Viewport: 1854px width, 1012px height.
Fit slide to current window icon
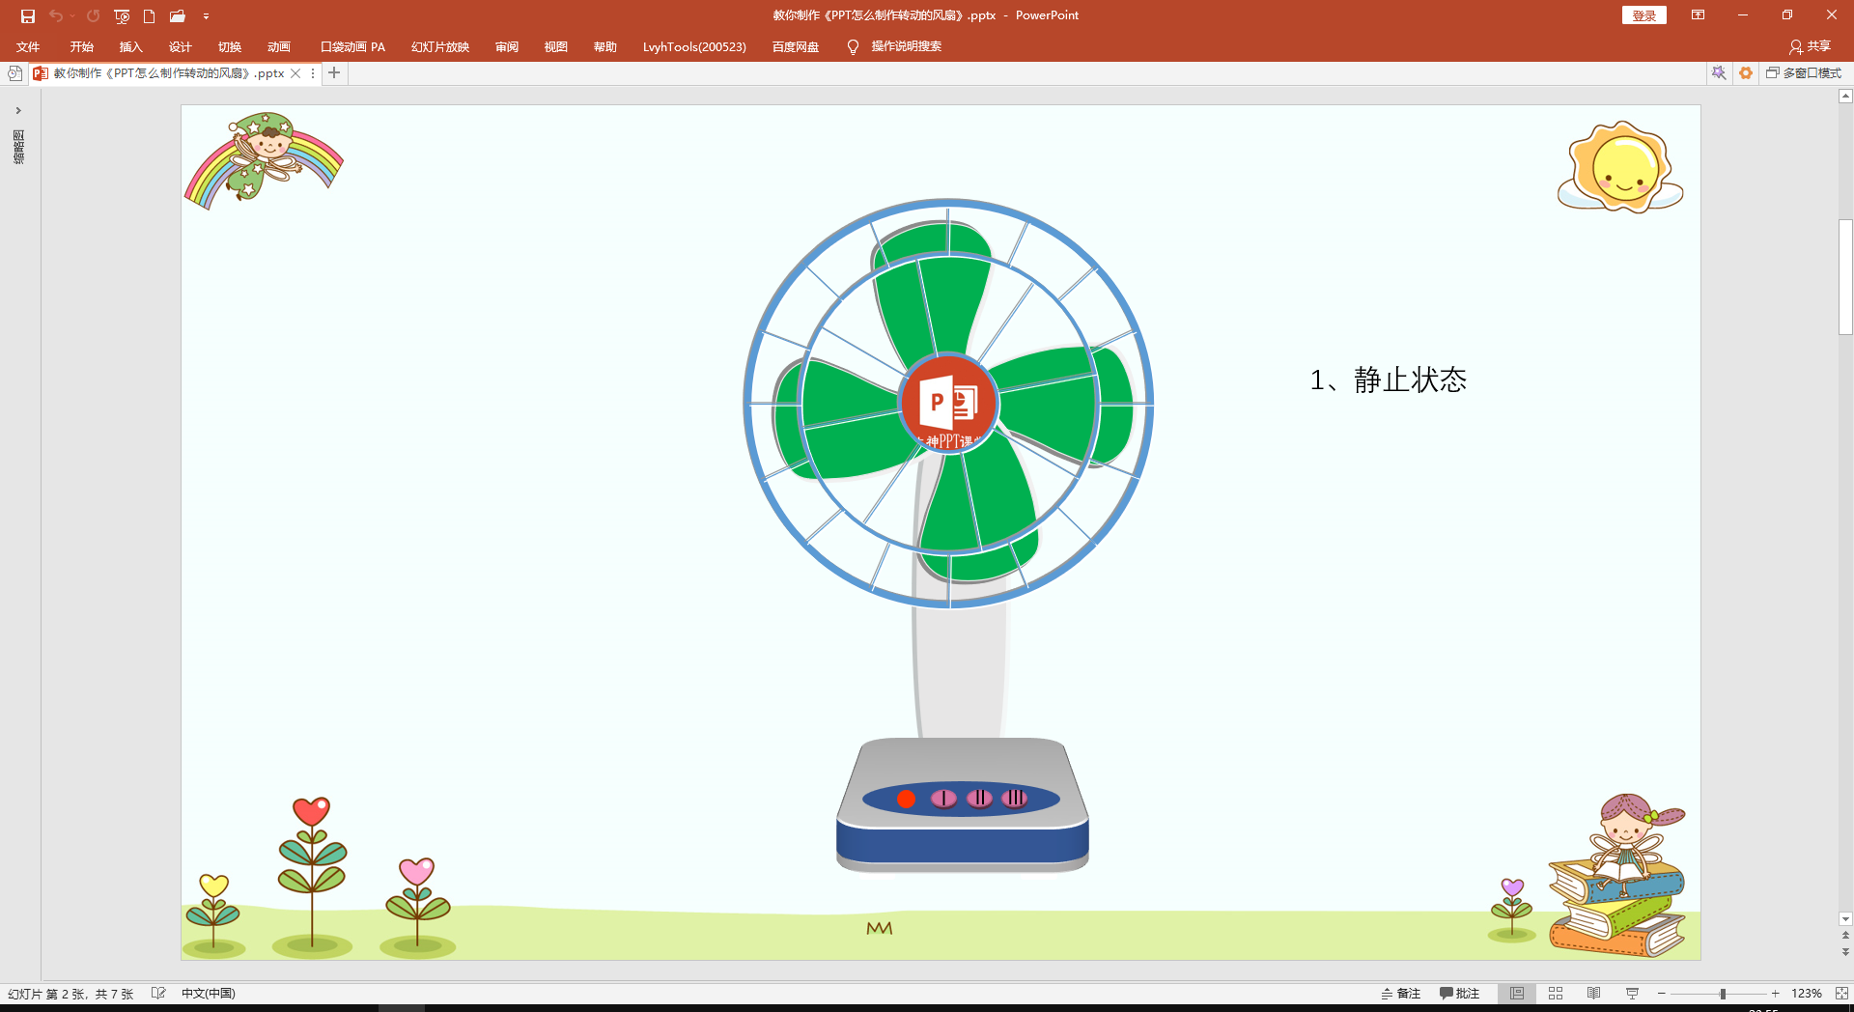click(x=1841, y=994)
